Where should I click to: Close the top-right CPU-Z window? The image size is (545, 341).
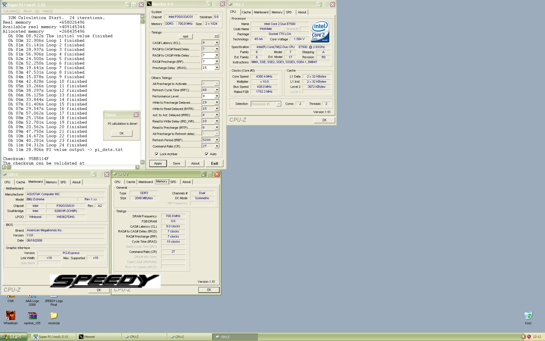pyautogui.click(x=332, y=4)
